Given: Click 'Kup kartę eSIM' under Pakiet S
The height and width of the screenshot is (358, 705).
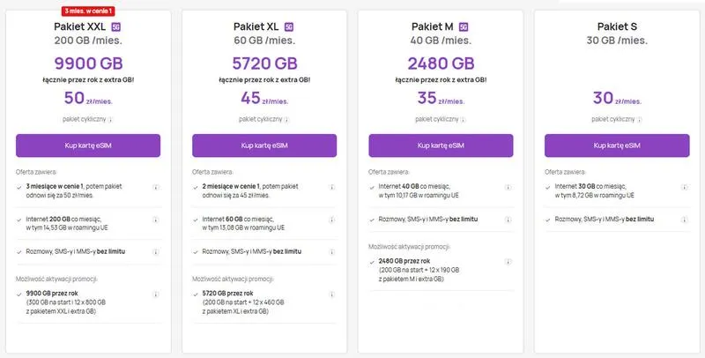Looking at the screenshot, I should click(x=617, y=145).
